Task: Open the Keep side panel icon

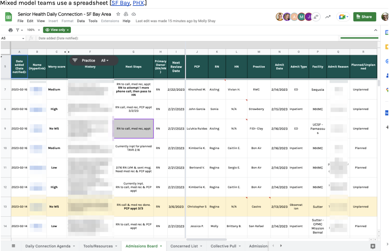Action: tap(387, 47)
